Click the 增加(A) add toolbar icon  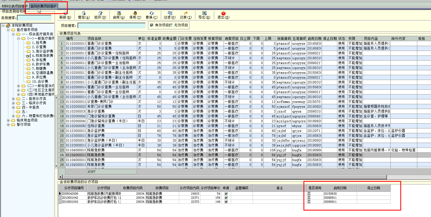[x=84, y=13]
